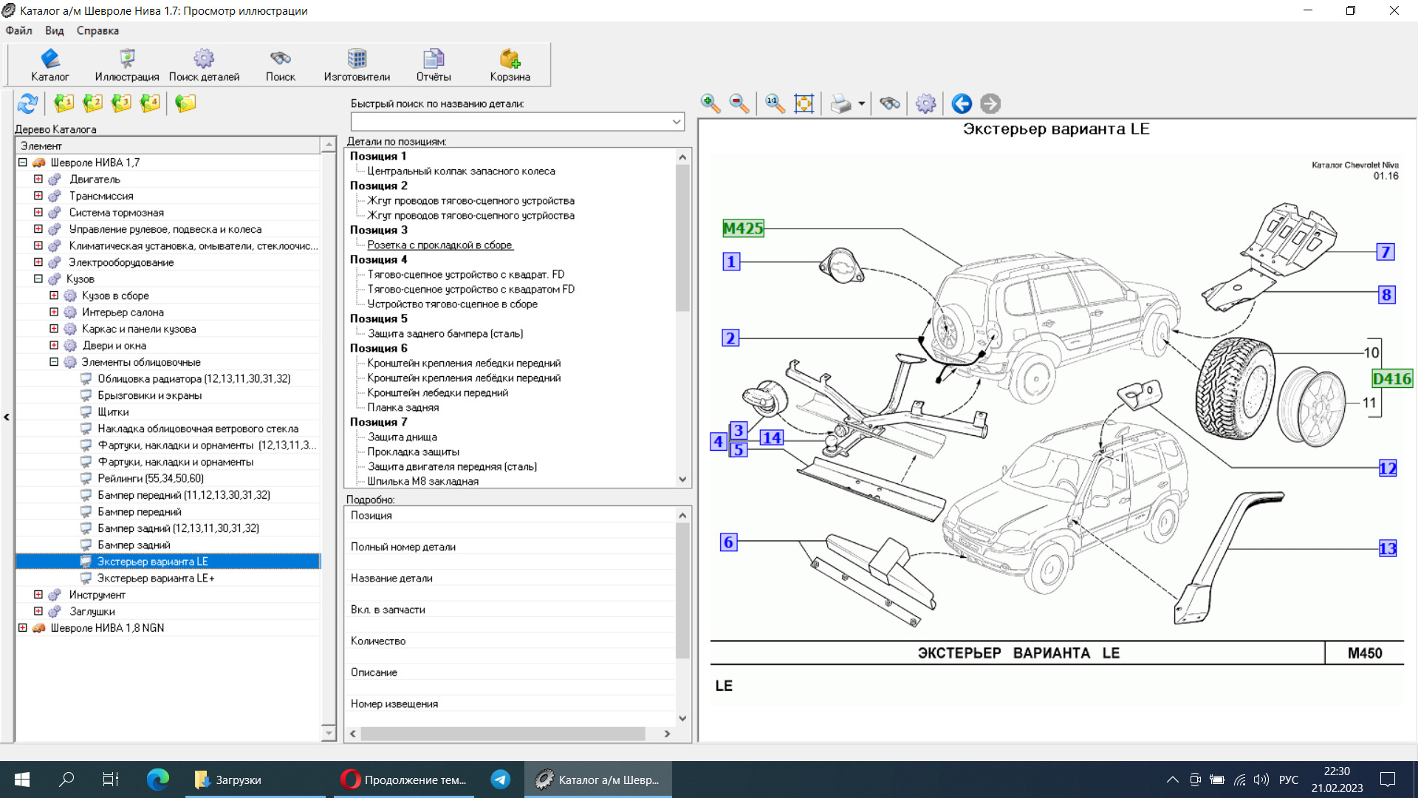Click the refresh catalog tree icon

pos(28,103)
